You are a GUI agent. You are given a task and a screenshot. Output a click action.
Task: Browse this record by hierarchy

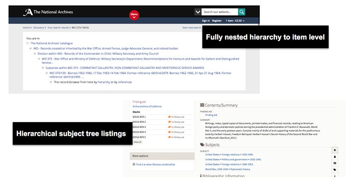coord(103,82)
